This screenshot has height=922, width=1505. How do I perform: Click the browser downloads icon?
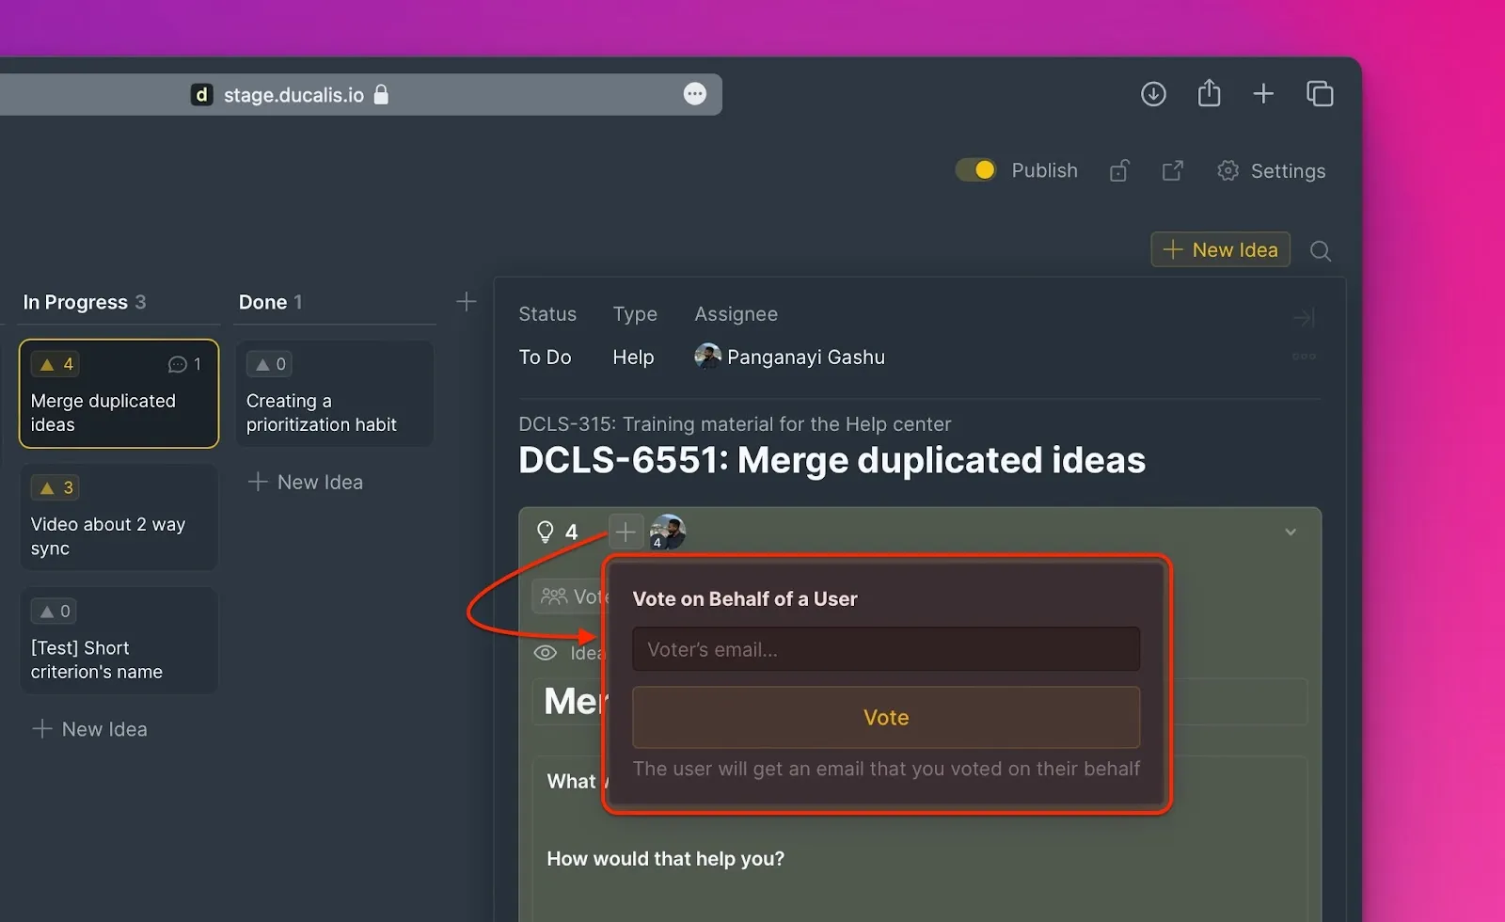click(x=1153, y=94)
